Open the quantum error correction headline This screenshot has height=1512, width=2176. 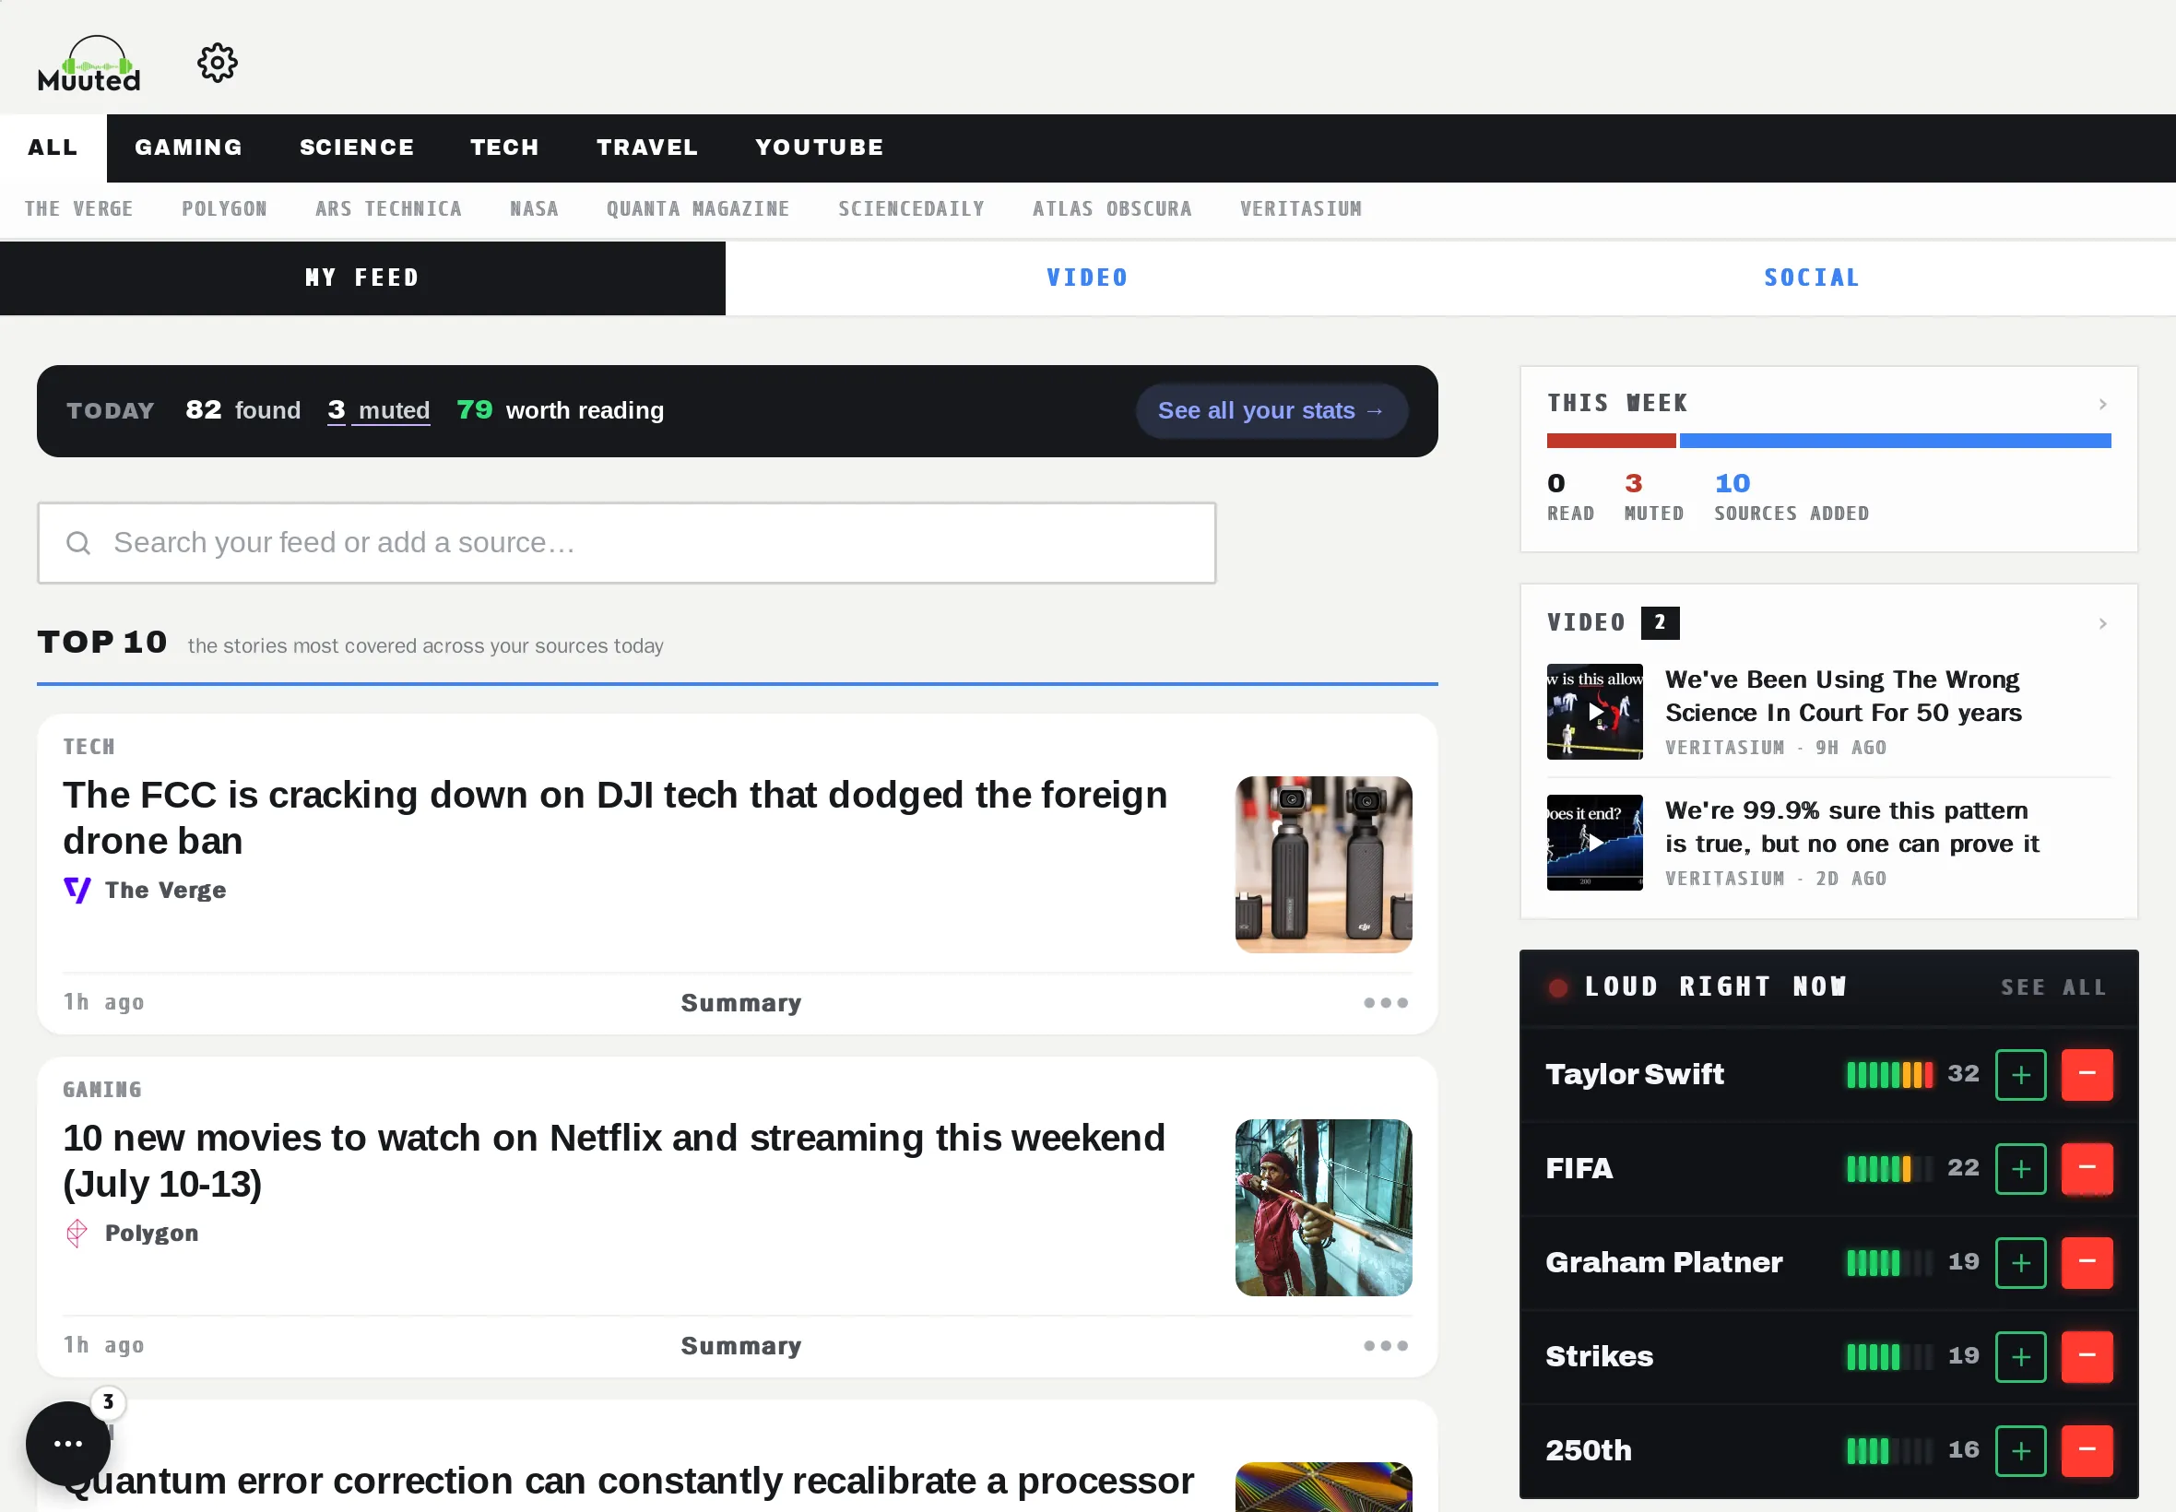point(629,1481)
